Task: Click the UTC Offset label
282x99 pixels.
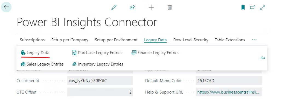Action: [27, 92]
